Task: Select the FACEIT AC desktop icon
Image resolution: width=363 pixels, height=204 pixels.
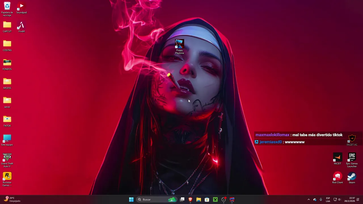Action: tap(352, 140)
